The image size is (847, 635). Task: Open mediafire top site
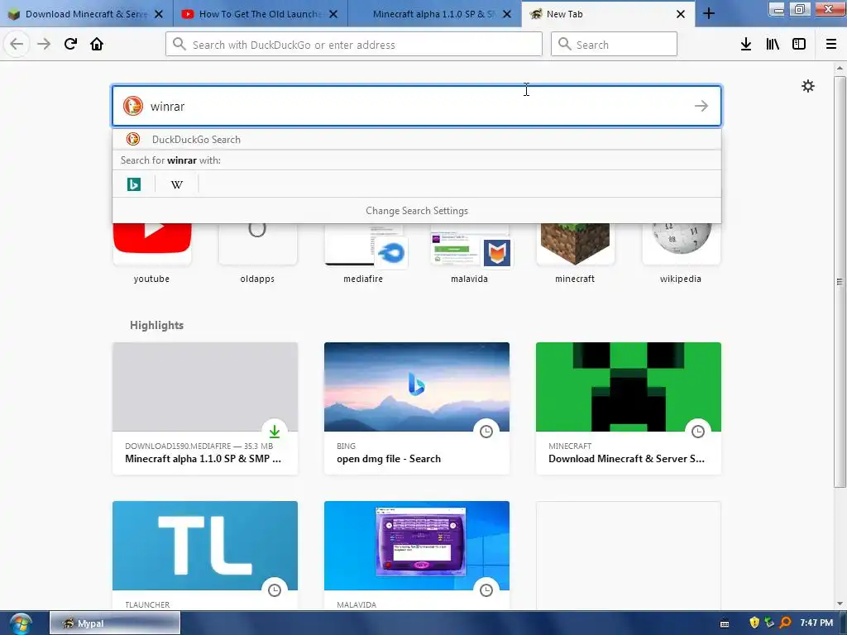pyautogui.click(x=363, y=253)
